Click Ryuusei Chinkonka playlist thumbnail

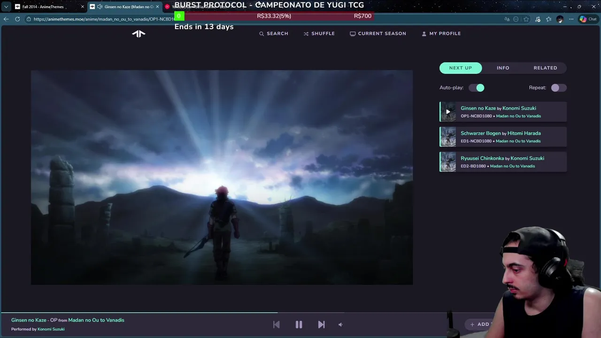tap(448, 162)
